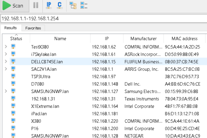
Task: Click the expand all tree icon
Action: (x=73, y=6)
